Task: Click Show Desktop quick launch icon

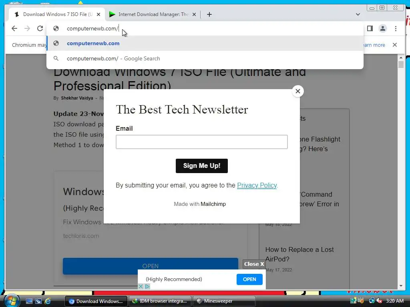Action: [x=29, y=301]
